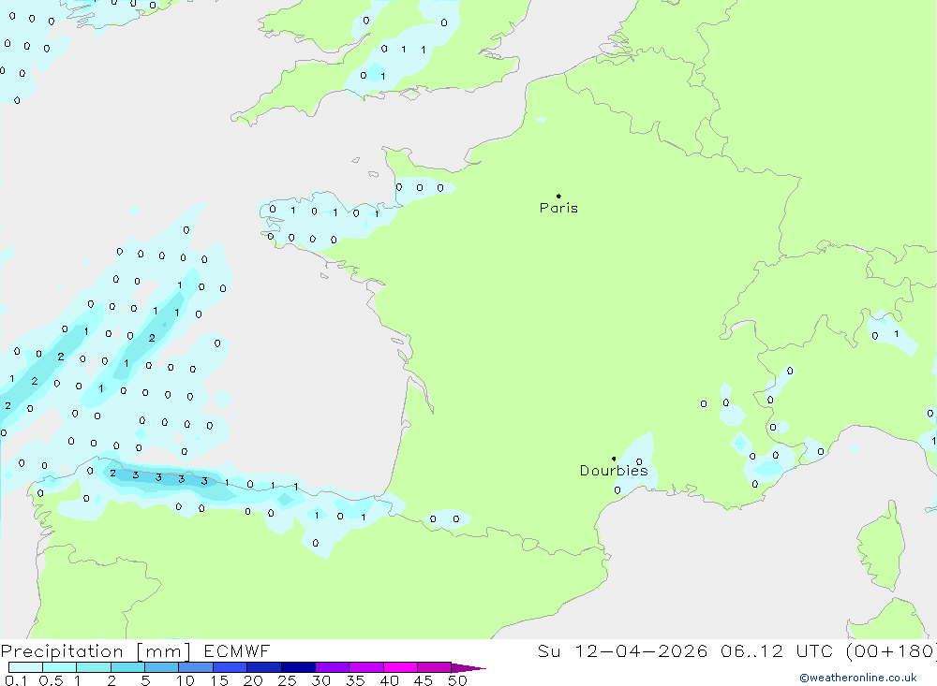Click the legend value label "35"
The image size is (937, 686).
(x=355, y=680)
